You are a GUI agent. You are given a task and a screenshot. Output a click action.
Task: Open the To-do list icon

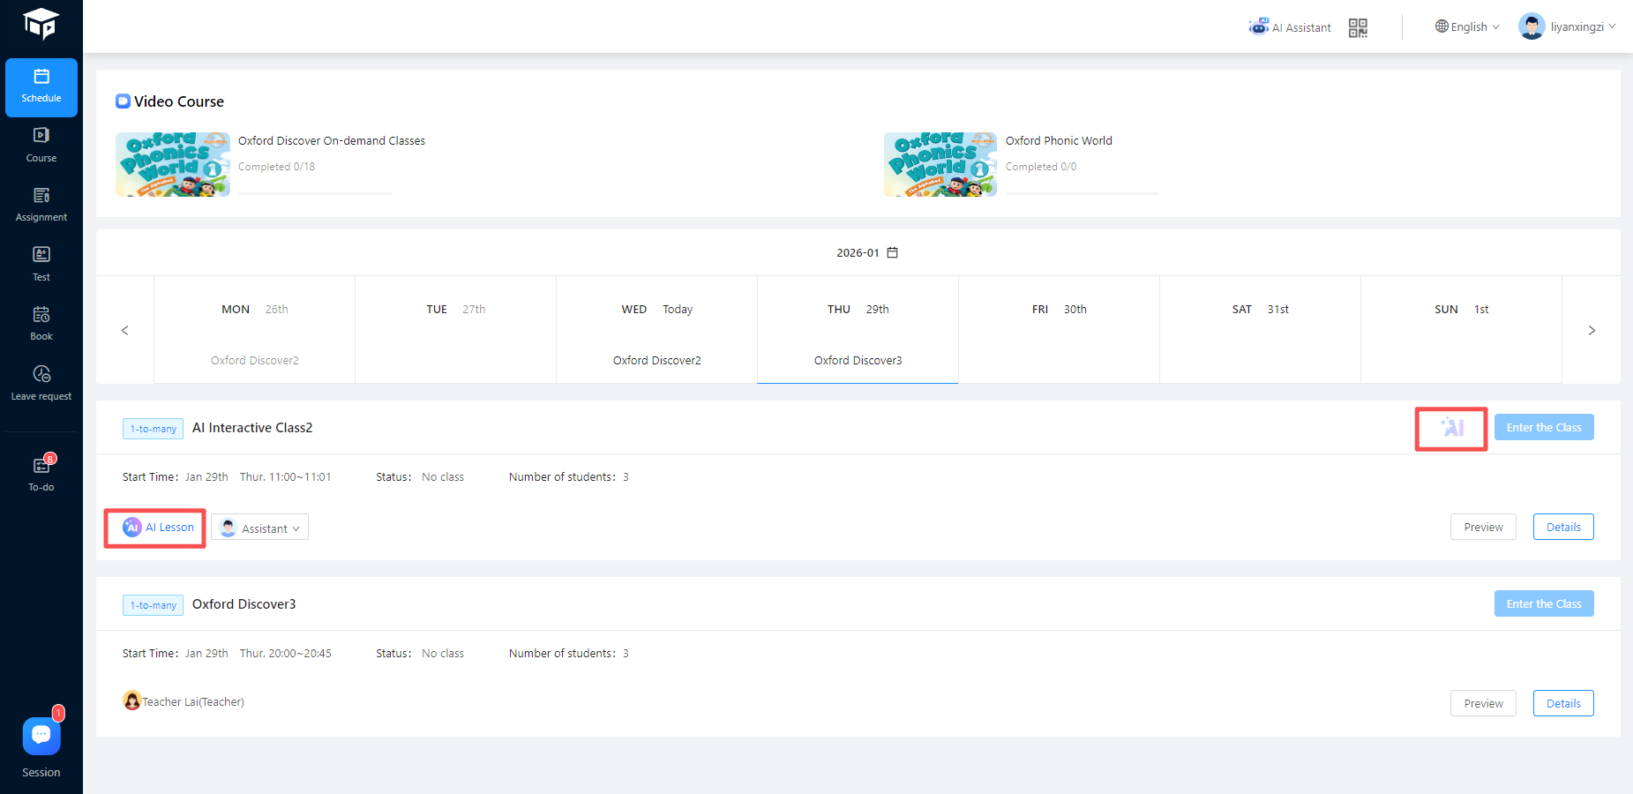(41, 466)
